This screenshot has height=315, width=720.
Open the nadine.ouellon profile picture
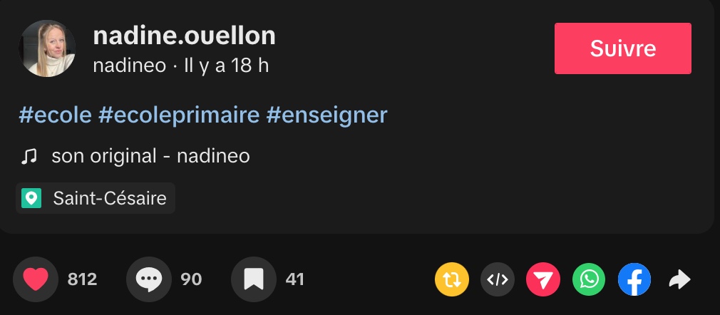[47, 48]
